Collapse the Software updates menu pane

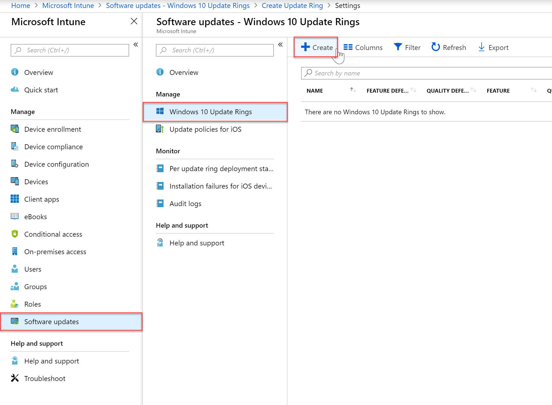point(280,45)
